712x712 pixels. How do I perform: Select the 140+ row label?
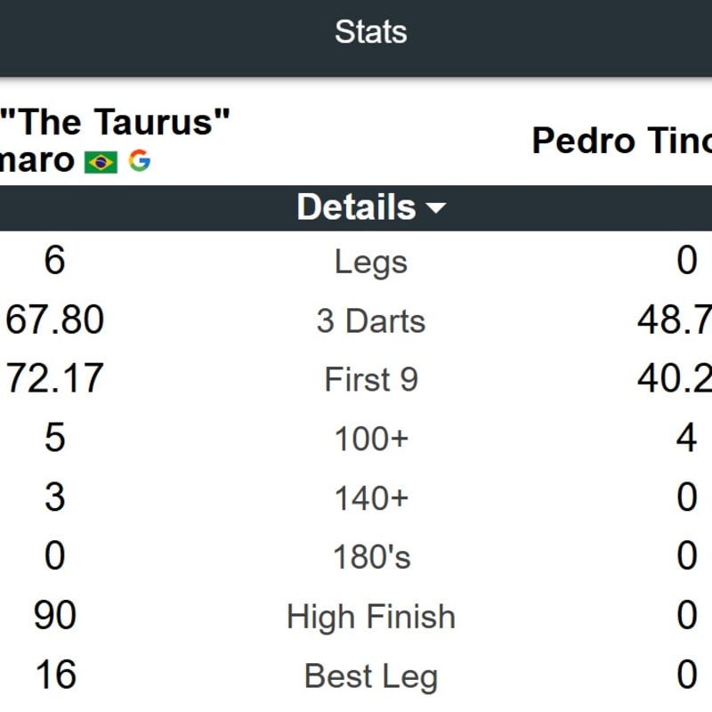point(371,498)
